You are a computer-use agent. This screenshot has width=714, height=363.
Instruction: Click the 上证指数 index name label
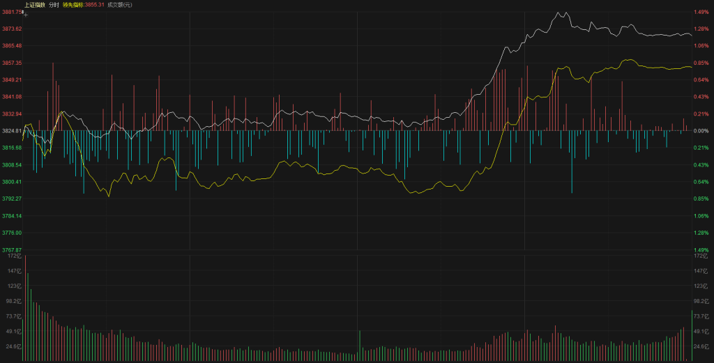click(x=34, y=5)
